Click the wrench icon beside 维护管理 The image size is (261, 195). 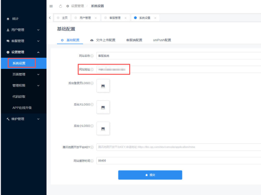pyautogui.click(x=8, y=119)
